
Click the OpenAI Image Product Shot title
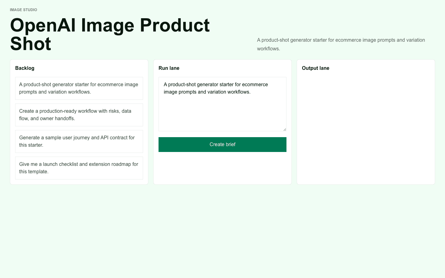coord(110,34)
